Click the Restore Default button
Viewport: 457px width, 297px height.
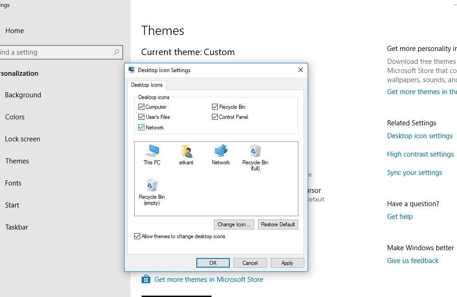(278, 224)
